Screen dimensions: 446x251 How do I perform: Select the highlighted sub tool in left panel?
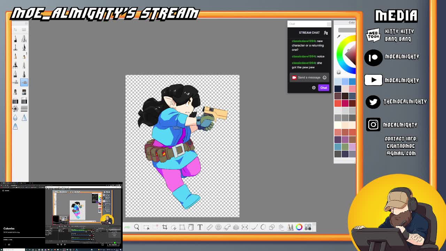(24, 82)
